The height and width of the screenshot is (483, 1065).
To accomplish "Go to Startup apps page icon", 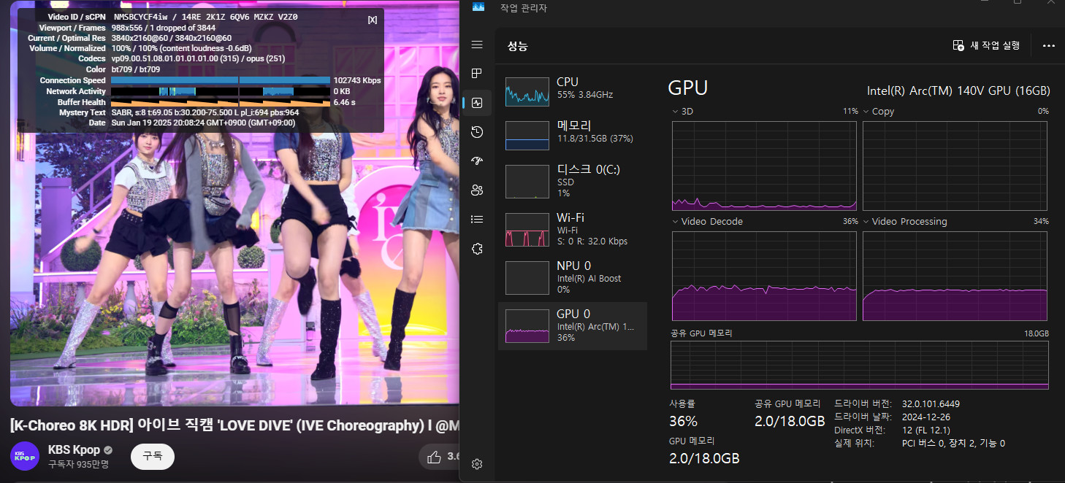I will (477, 161).
